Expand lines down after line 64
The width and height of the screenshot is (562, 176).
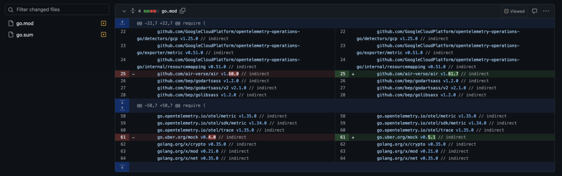tap(122, 167)
